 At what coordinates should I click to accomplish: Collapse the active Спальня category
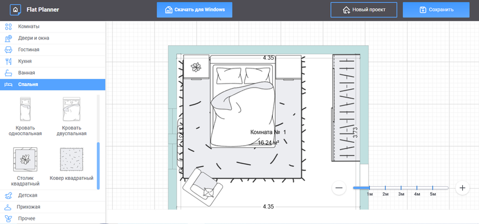[52, 85]
